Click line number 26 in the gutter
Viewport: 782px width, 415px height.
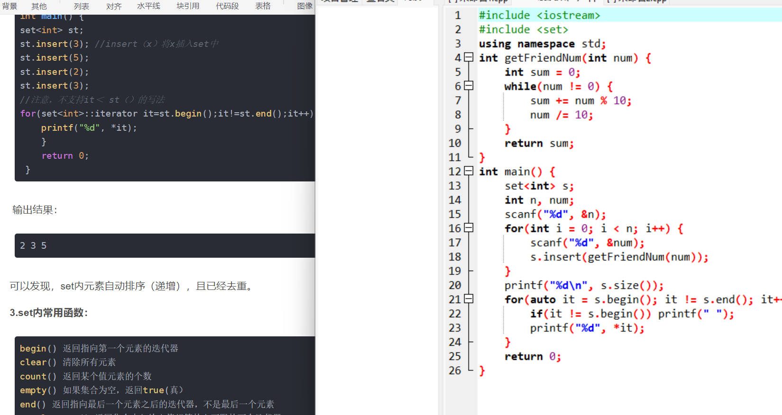[455, 370]
